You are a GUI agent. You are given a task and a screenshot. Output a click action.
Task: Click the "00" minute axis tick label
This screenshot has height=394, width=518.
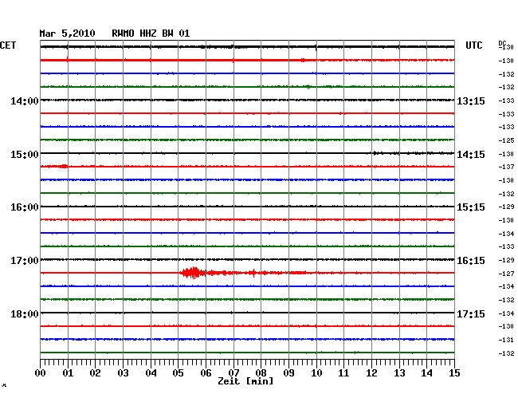pyautogui.click(x=41, y=373)
